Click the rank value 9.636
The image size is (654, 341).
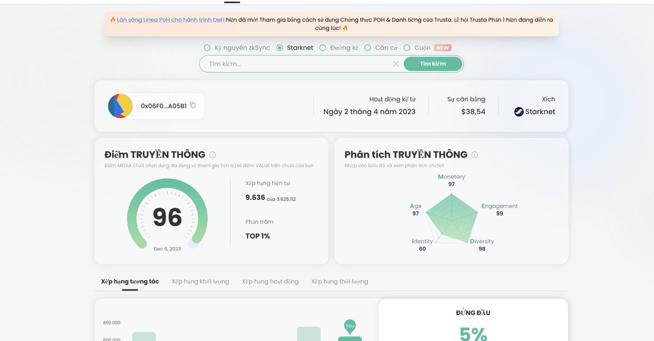click(255, 198)
